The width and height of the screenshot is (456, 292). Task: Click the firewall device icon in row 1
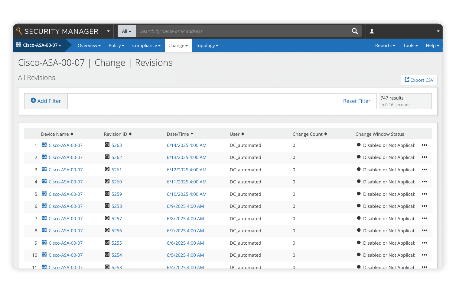(44, 145)
